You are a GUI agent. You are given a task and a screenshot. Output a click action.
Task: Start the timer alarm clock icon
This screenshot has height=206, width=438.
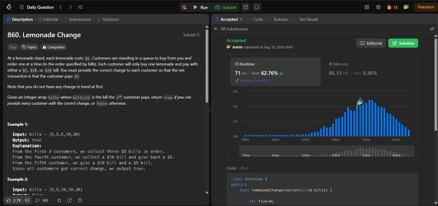(246, 7)
